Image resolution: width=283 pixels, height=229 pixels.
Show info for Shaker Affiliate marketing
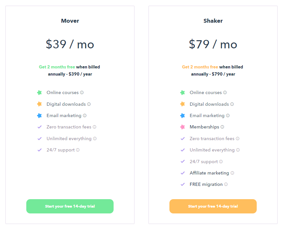pos(232,173)
